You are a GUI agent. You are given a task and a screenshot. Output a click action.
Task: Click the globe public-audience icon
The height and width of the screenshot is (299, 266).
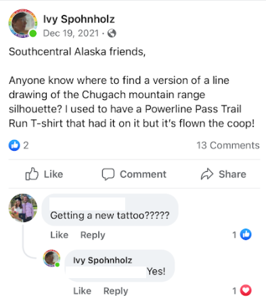tap(112, 33)
